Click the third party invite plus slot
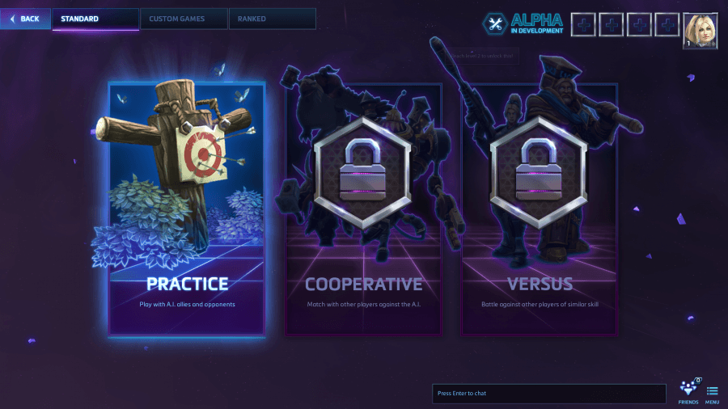 tap(639, 24)
